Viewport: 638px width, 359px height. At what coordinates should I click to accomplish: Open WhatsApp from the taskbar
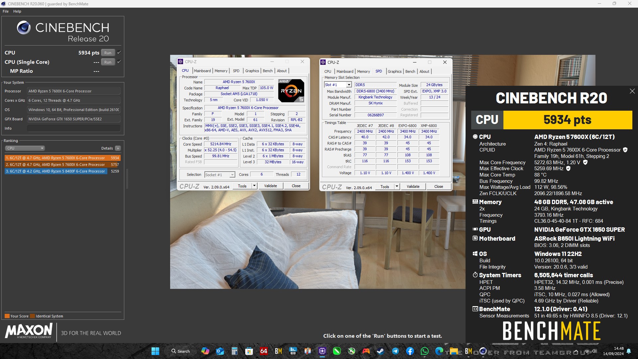click(424, 351)
